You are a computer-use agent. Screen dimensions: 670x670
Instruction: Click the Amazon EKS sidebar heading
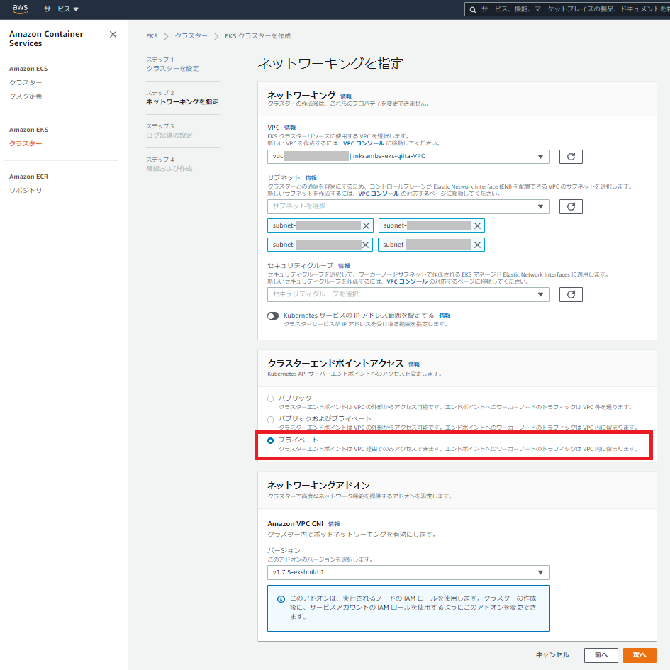[x=28, y=130]
